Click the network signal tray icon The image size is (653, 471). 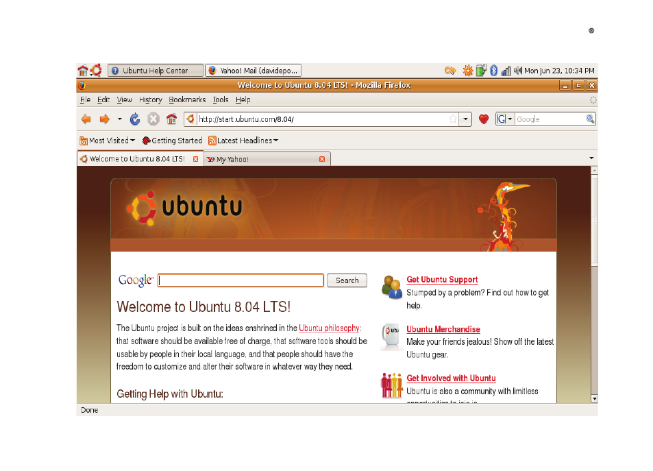coord(506,71)
